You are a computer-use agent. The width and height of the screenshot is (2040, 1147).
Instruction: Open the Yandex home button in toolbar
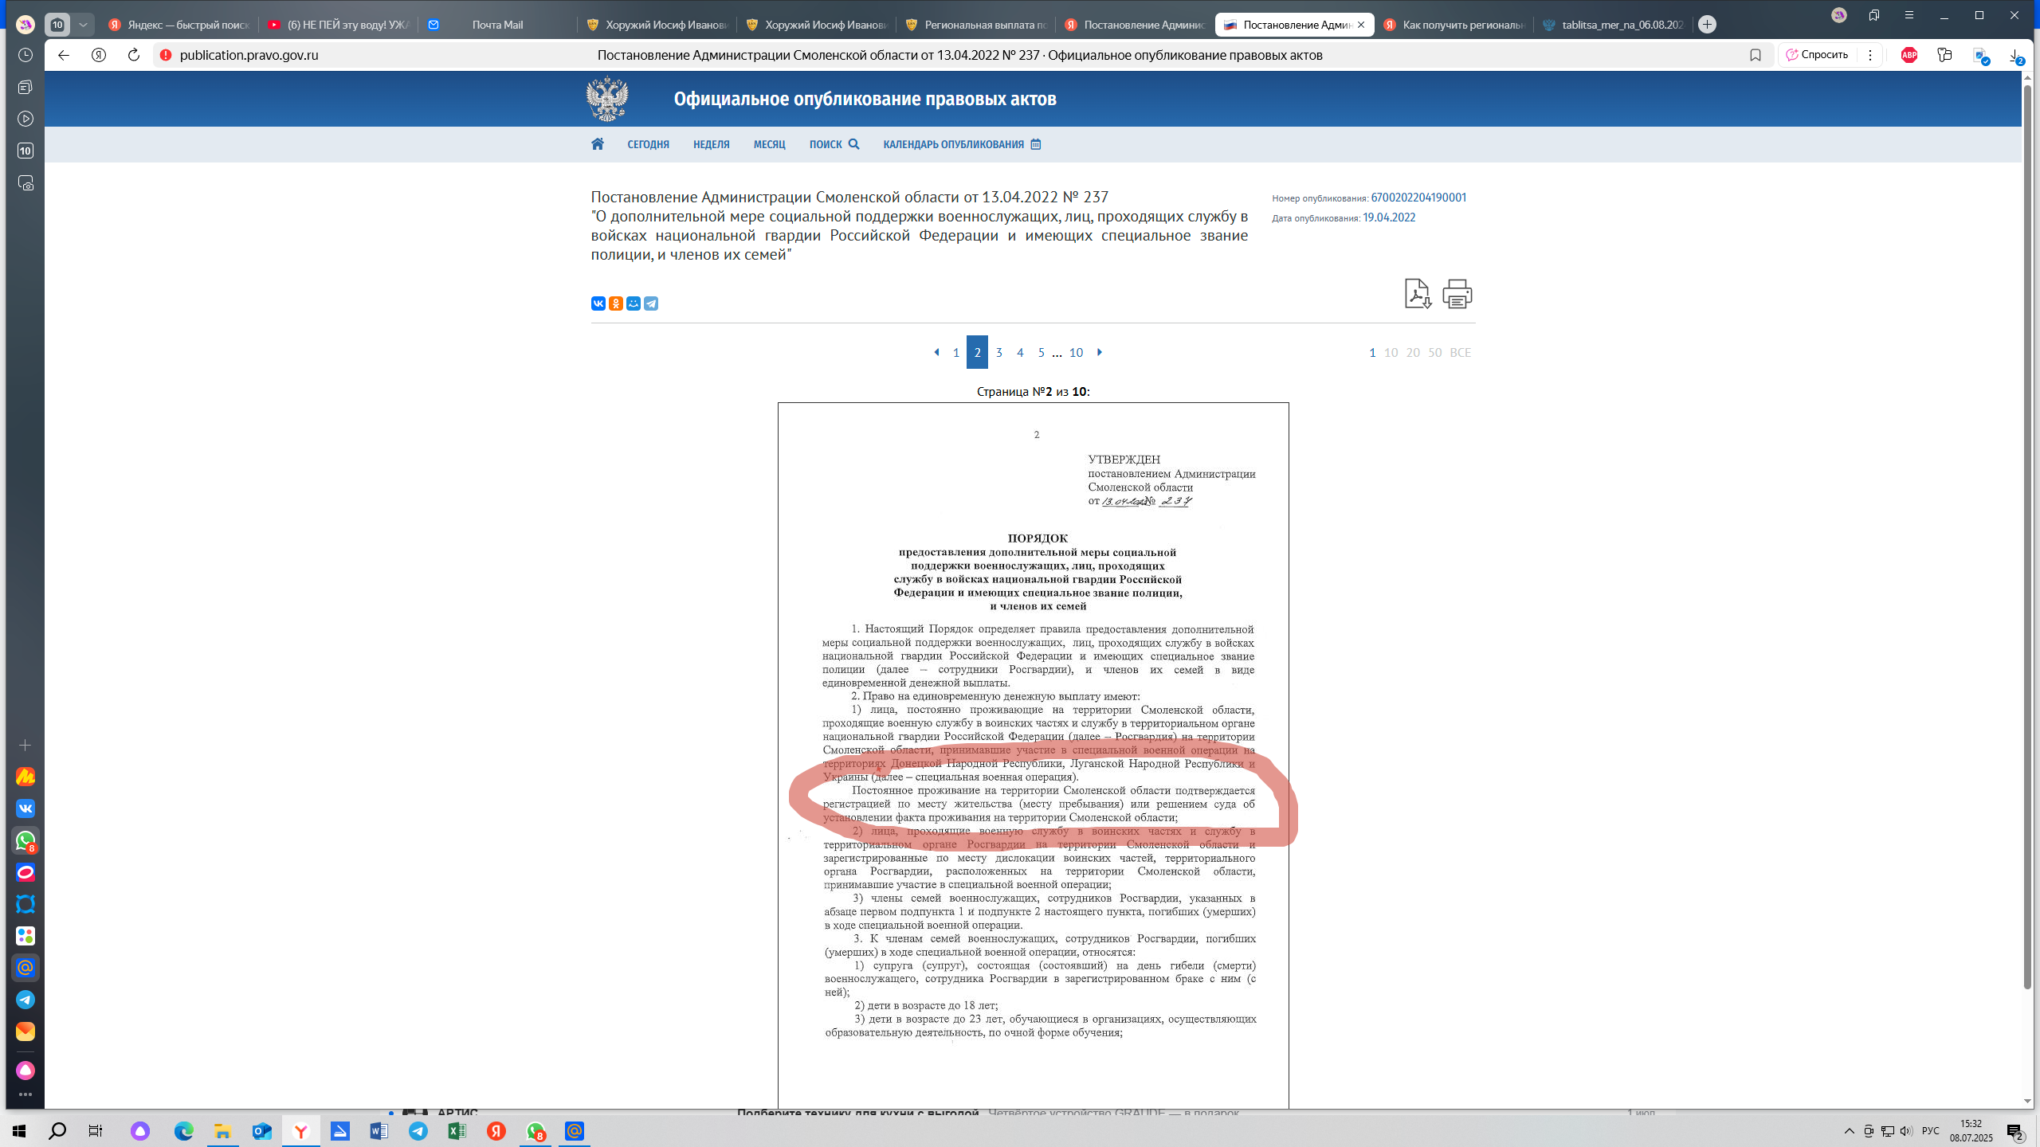tap(99, 55)
